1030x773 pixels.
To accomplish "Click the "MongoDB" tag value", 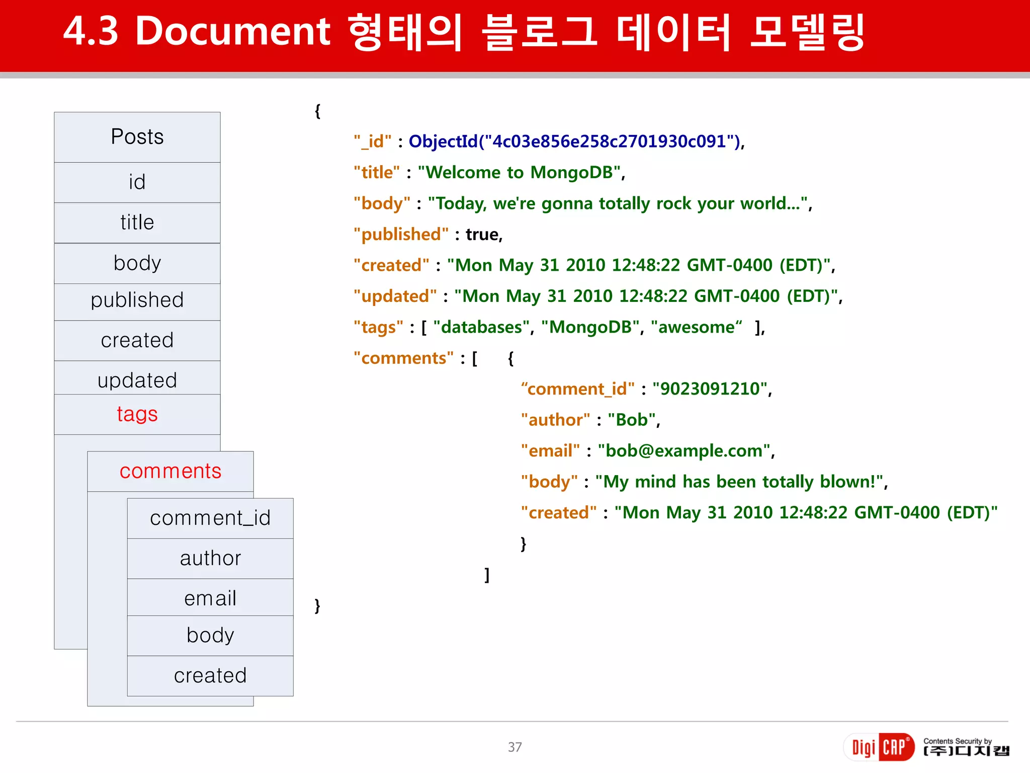I will (590, 327).
